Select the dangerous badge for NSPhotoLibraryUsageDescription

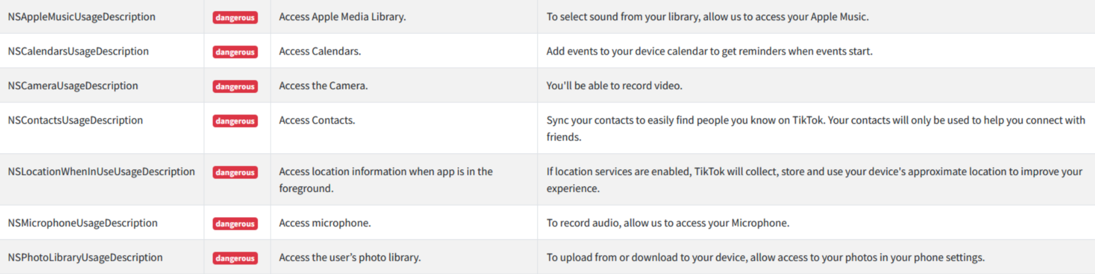pyautogui.click(x=235, y=258)
